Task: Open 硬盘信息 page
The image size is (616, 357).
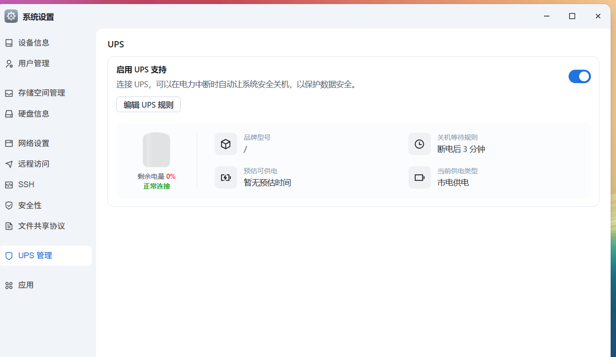Action: (46, 113)
